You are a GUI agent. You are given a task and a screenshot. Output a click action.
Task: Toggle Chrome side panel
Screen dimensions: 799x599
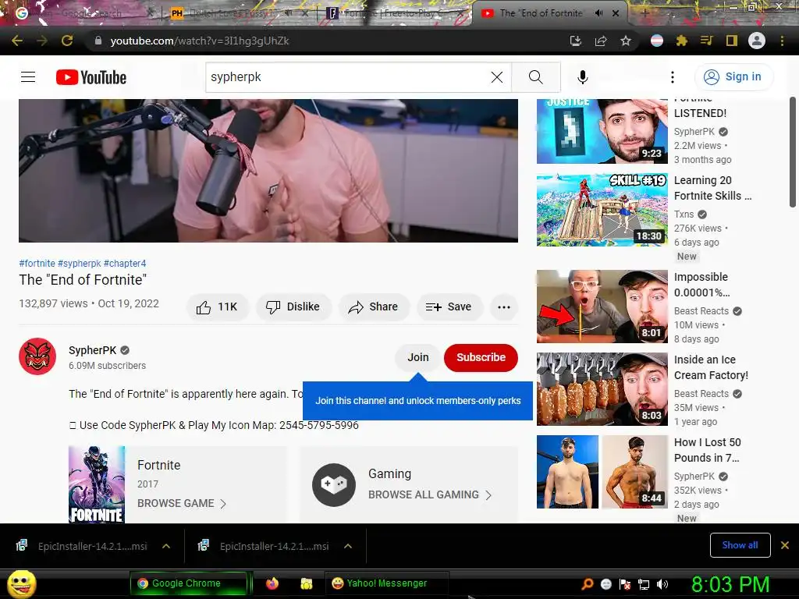point(732,41)
